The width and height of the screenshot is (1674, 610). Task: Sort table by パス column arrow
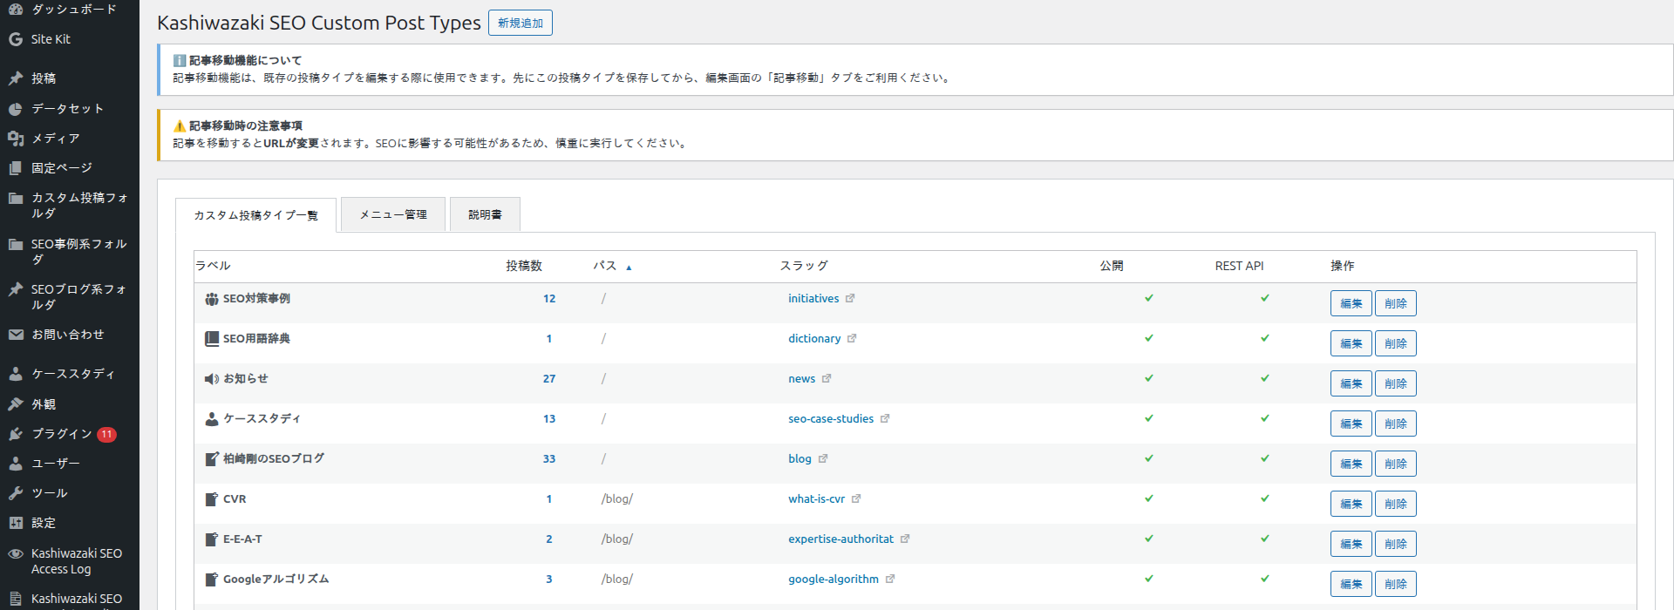tap(629, 267)
